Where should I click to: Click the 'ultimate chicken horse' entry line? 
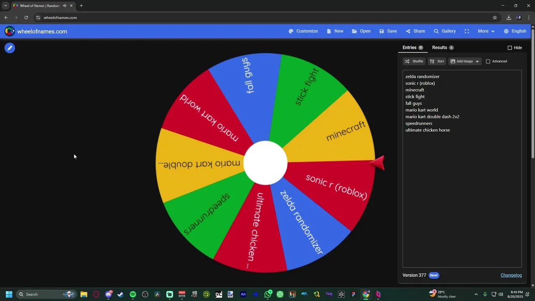coord(428,130)
